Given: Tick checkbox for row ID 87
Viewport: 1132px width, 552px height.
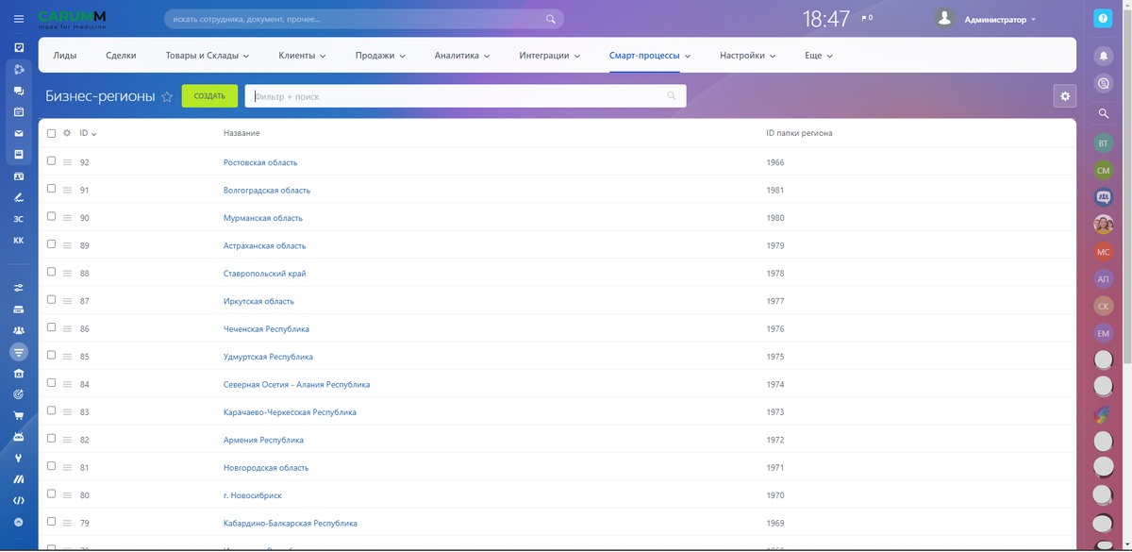Looking at the screenshot, I should (x=51, y=300).
